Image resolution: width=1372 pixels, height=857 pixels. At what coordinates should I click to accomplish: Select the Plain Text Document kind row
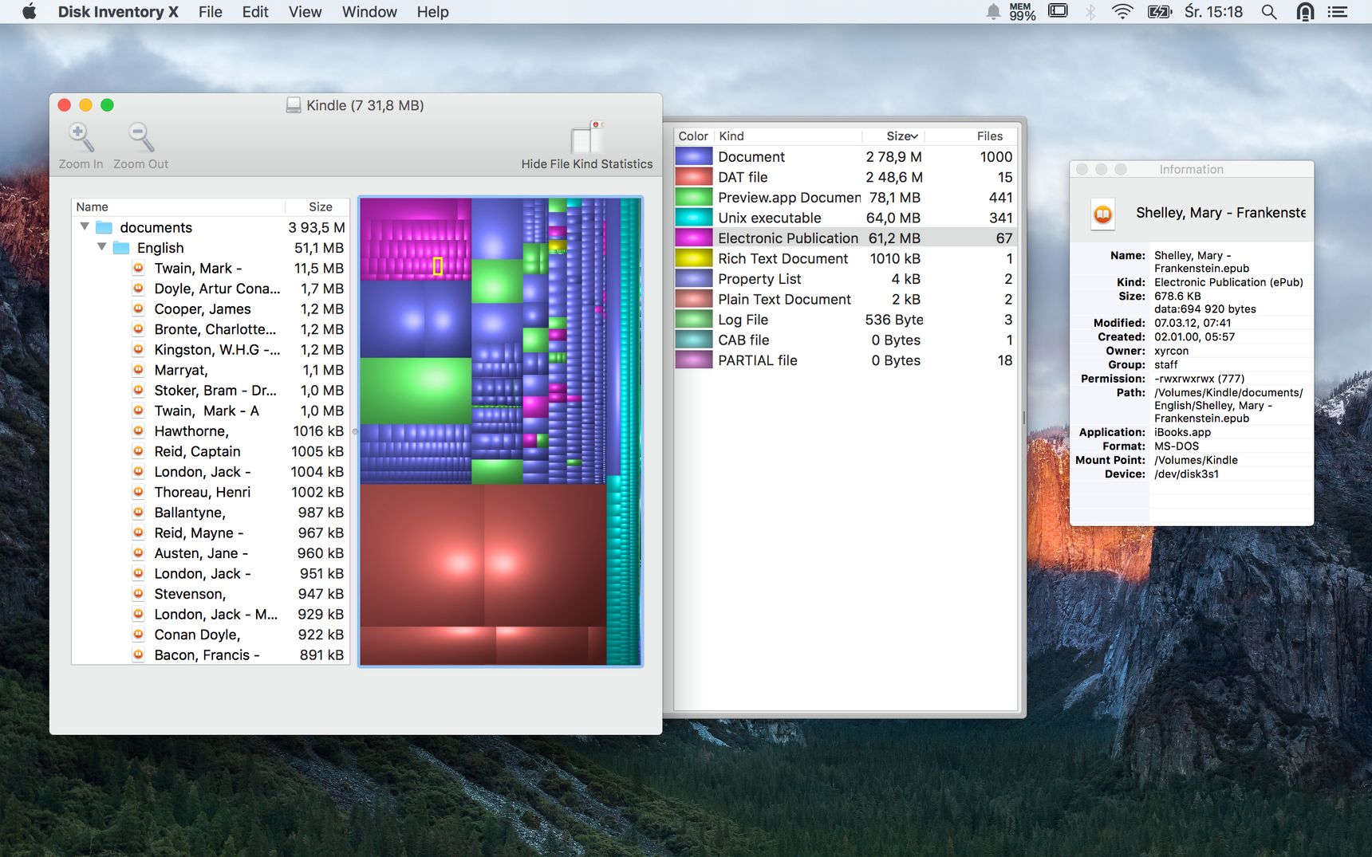pos(846,300)
